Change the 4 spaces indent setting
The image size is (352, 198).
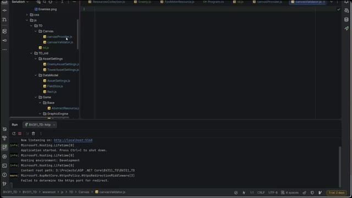point(290,193)
